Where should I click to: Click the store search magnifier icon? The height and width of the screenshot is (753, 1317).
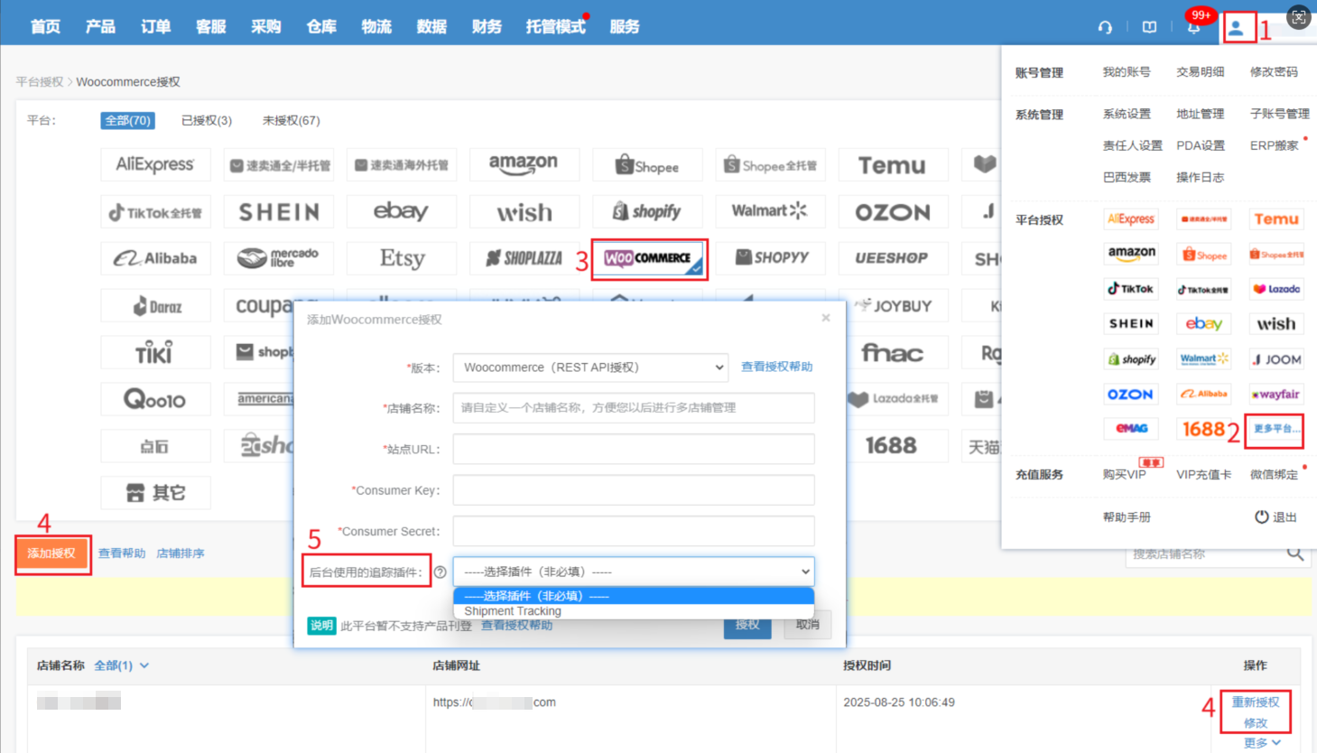pos(1295,553)
